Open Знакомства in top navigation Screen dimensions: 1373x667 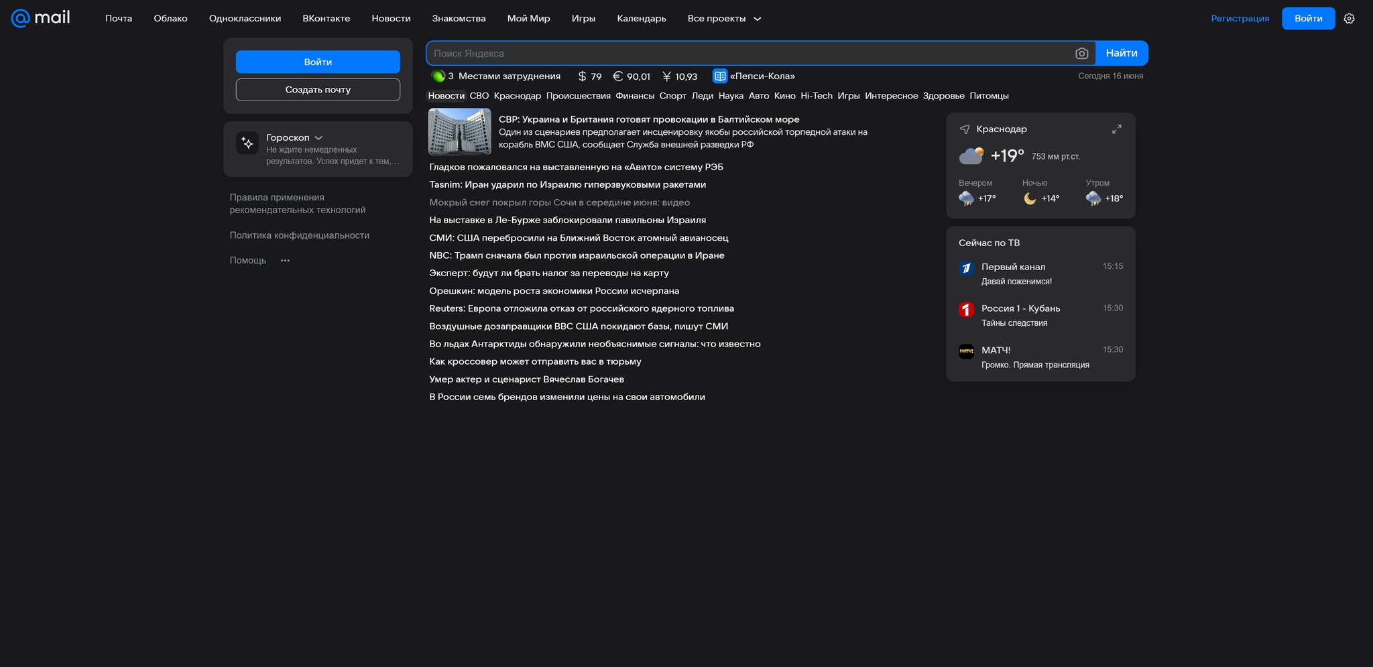pos(459,19)
